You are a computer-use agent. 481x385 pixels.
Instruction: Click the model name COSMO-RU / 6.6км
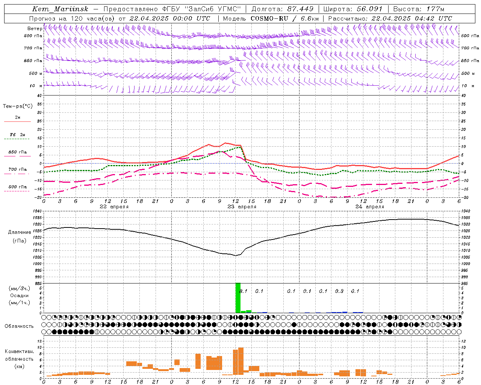click(284, 18)
